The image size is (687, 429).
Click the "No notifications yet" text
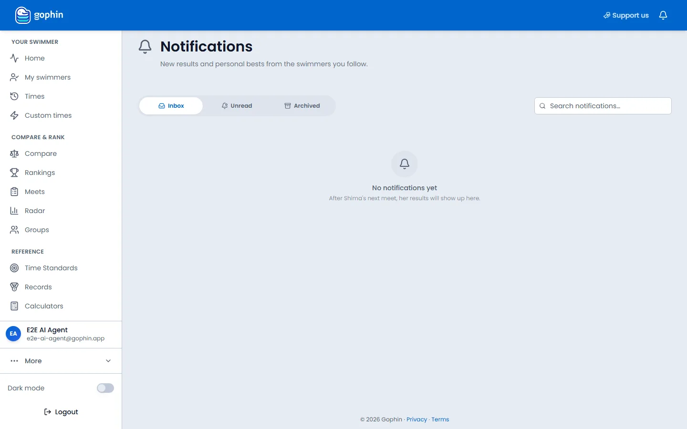(x=405, y=188)
